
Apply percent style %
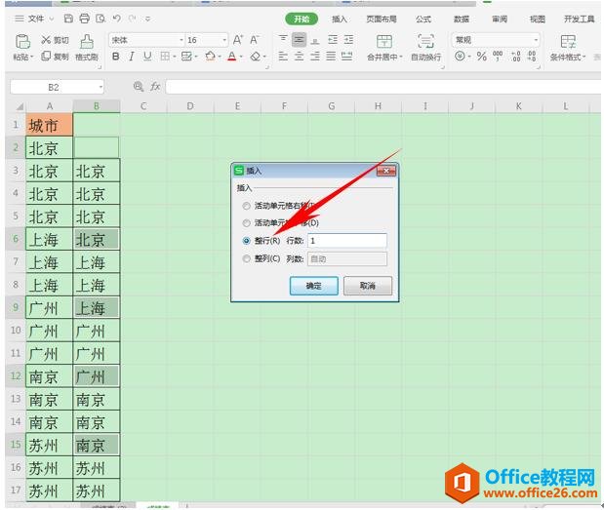[481, 57]
